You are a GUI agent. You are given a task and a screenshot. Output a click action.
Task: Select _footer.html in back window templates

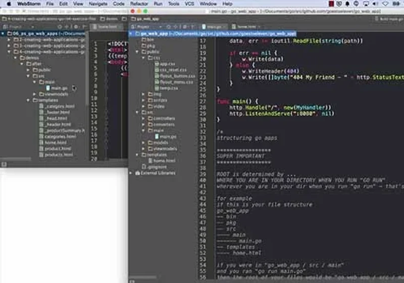tap(55, 112)
